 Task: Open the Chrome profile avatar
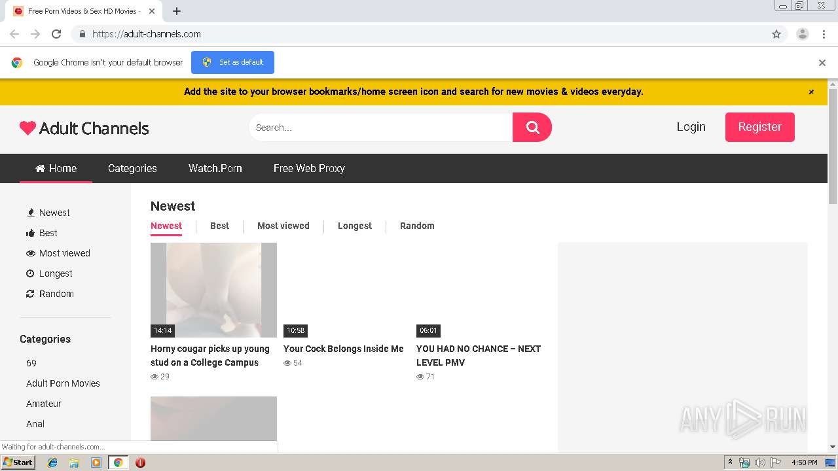tap(802, 34)
